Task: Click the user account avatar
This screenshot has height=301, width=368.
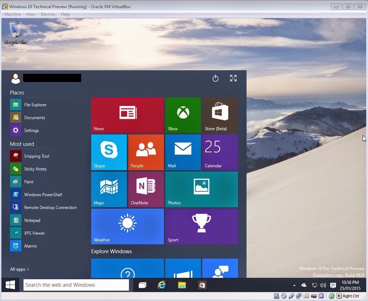Action: (x=16, y=78)
